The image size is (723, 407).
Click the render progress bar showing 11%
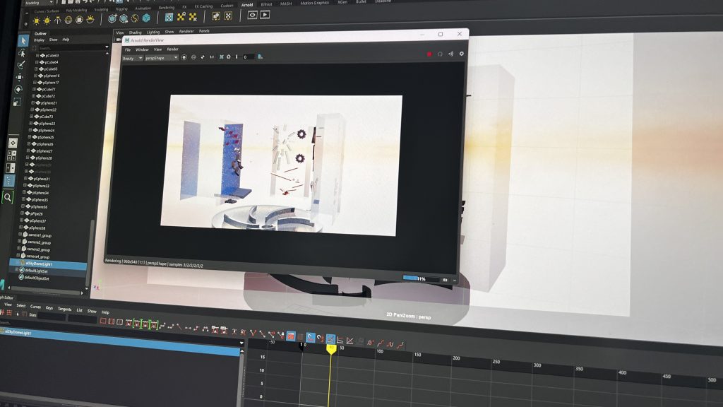420,278
